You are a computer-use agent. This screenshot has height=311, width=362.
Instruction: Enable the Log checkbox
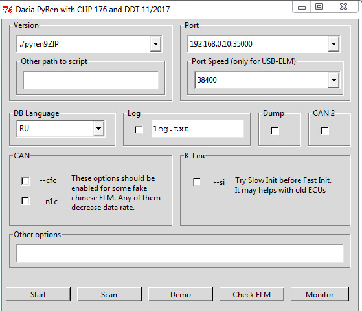point(139,130)
